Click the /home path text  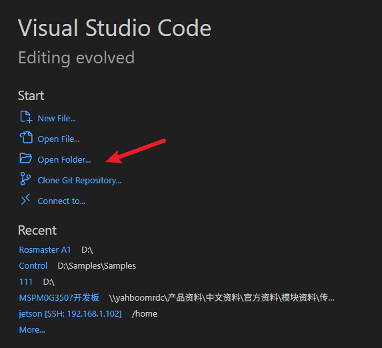click(145, 314)
